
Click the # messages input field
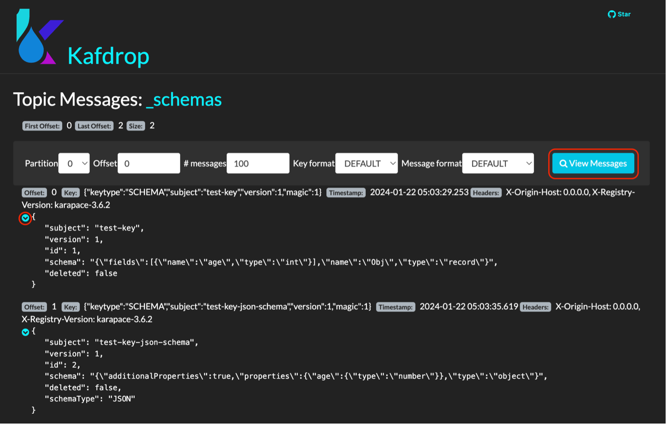(258, 163)
